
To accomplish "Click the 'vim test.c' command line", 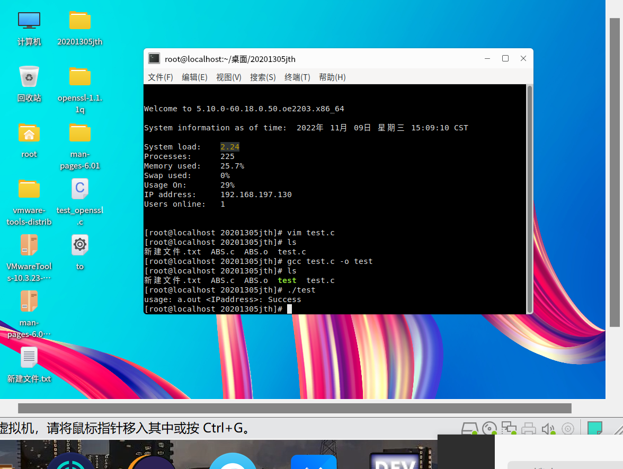I will pyautogui.click(x=310, y=233).
